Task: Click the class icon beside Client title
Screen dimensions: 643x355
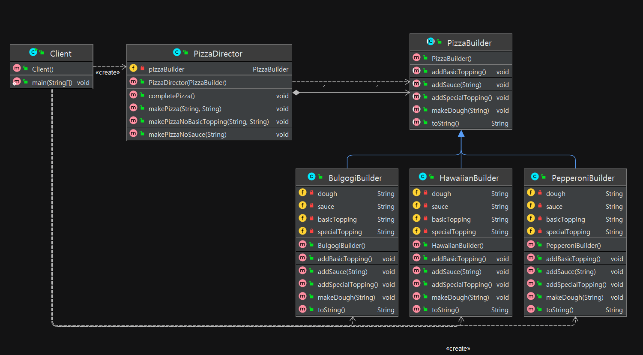Action: (33, 52)
